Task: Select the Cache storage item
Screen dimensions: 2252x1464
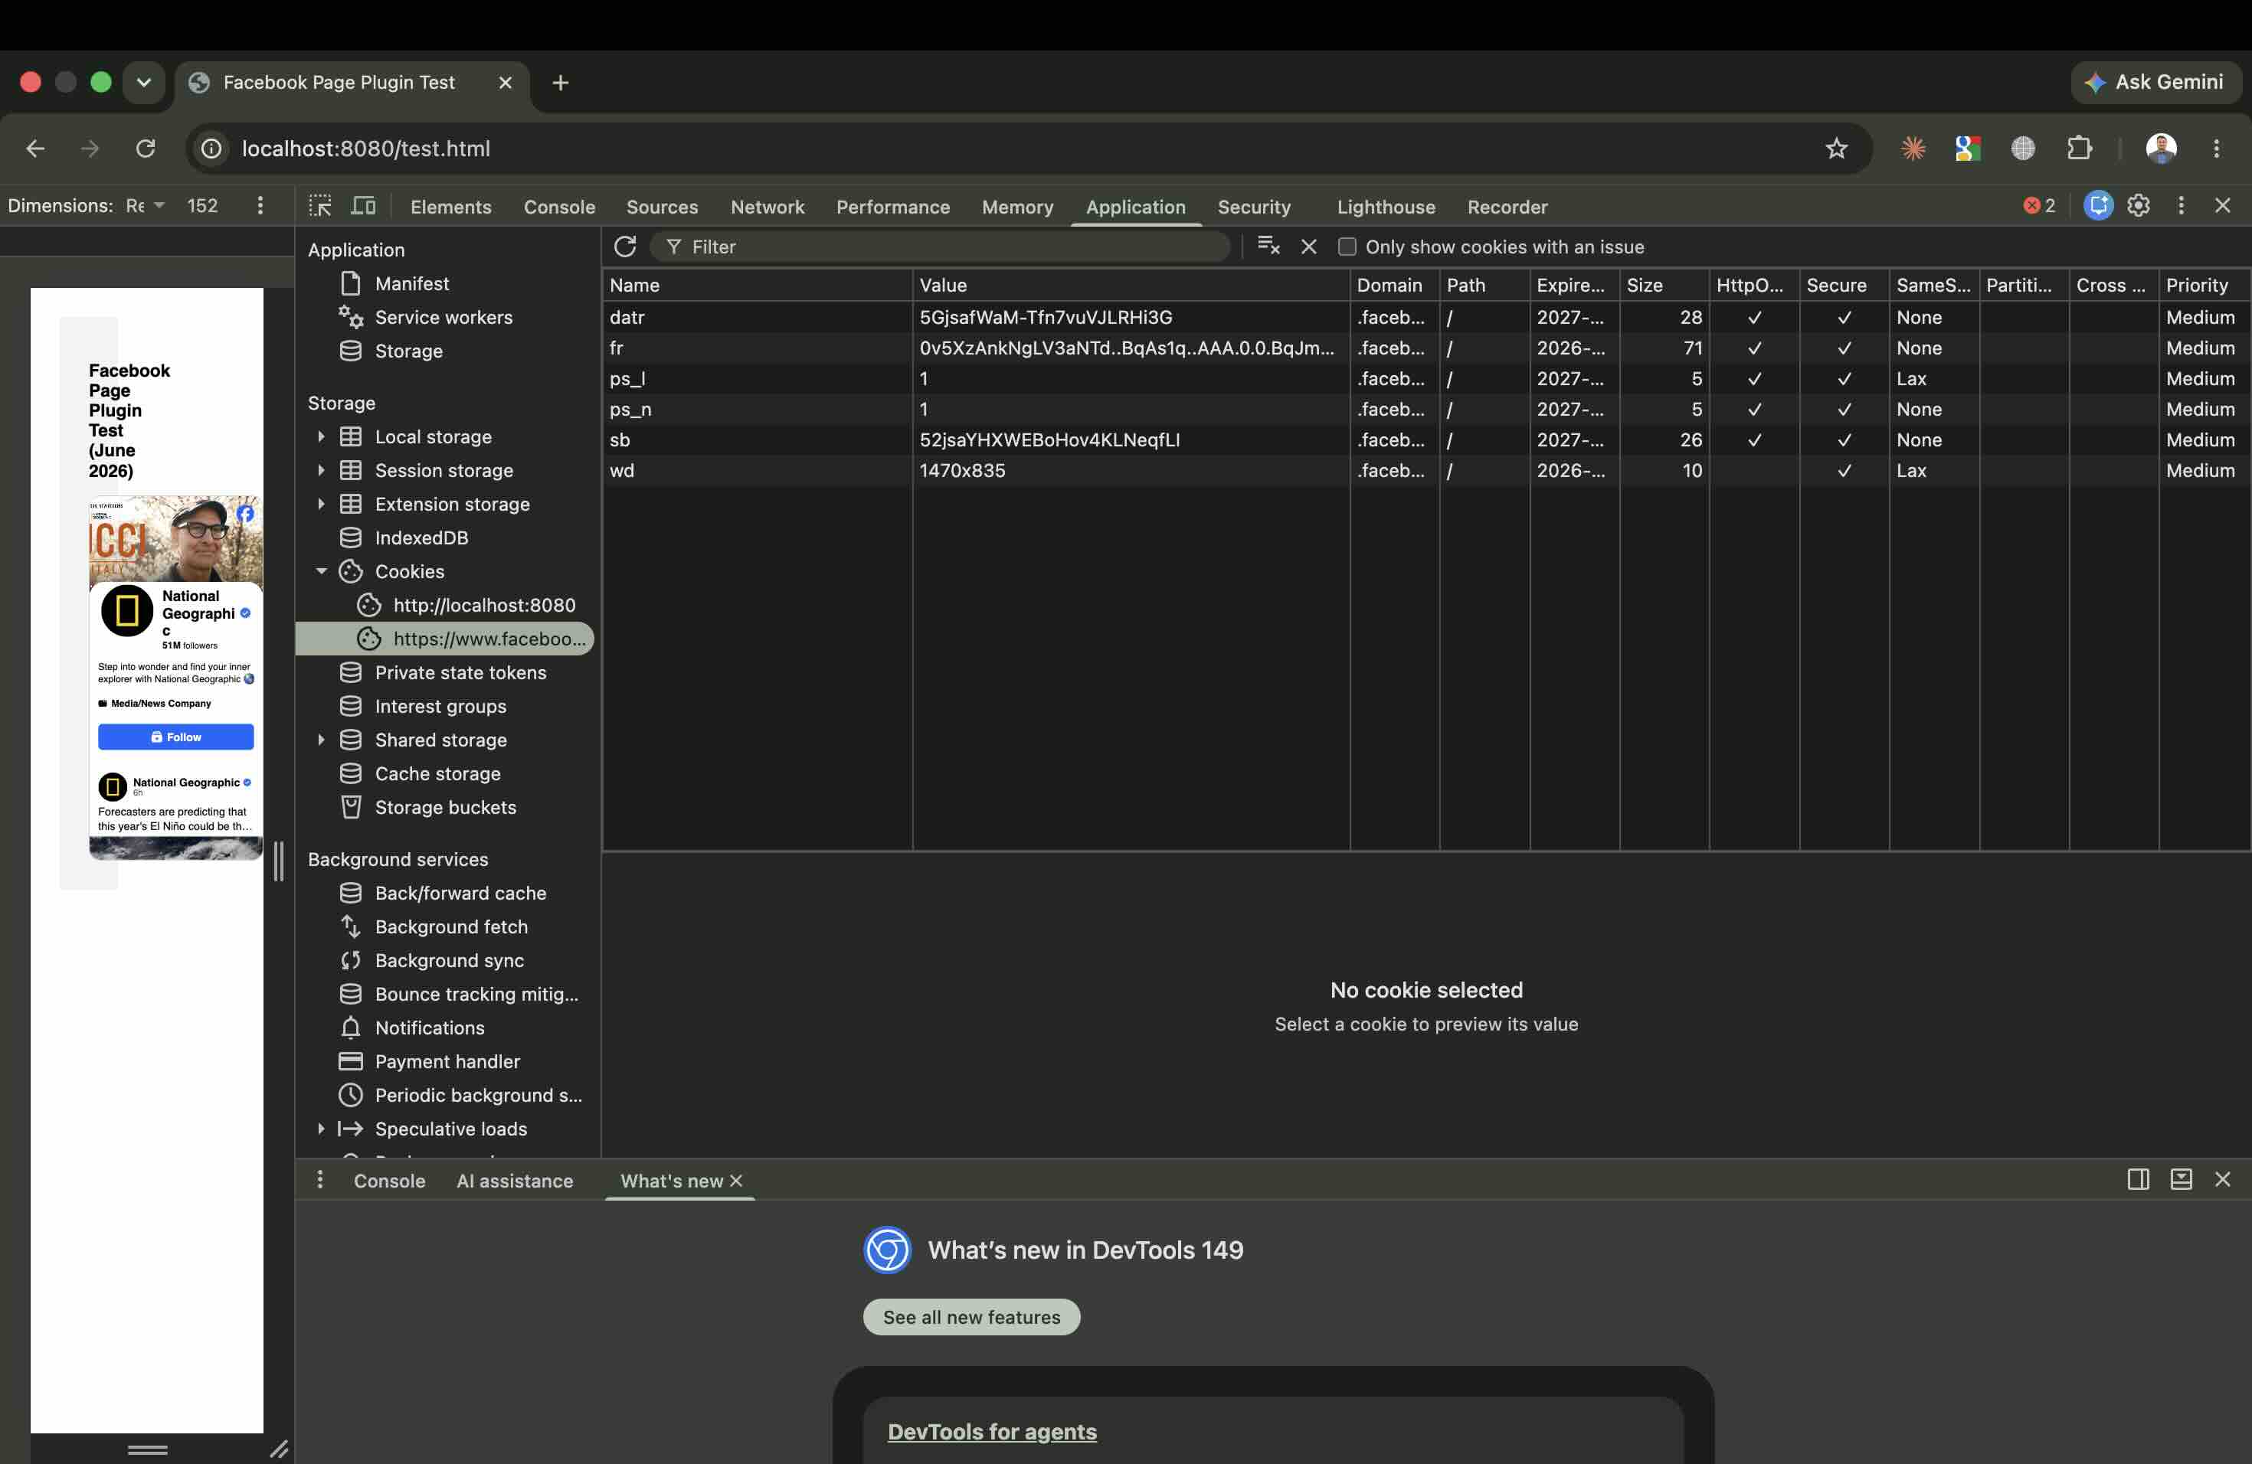Action: [x=437, y=773]
